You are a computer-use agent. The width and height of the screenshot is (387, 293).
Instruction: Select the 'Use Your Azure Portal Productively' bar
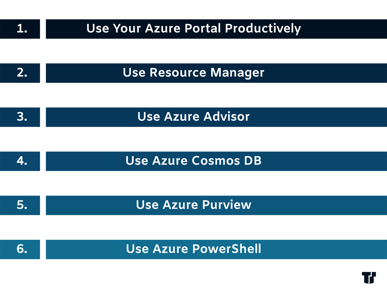[216, 29]
